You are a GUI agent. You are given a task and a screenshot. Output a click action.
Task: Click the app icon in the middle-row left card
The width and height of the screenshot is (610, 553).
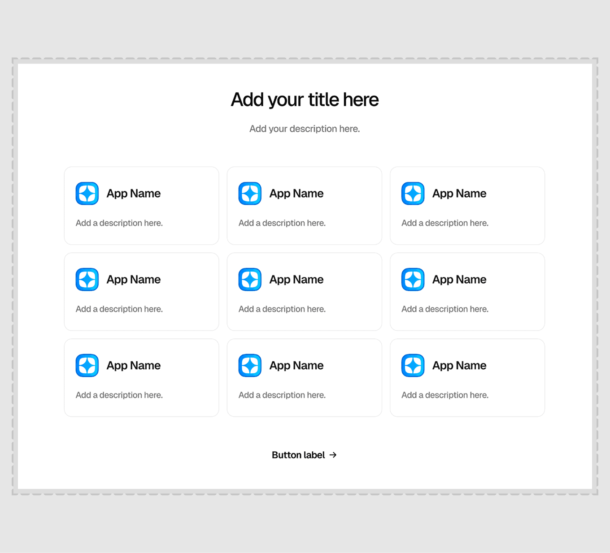click(87, 280)
